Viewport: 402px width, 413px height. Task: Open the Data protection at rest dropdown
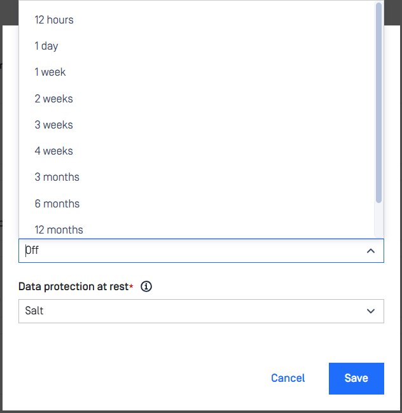pyautogui.click(x=201, y=311)
